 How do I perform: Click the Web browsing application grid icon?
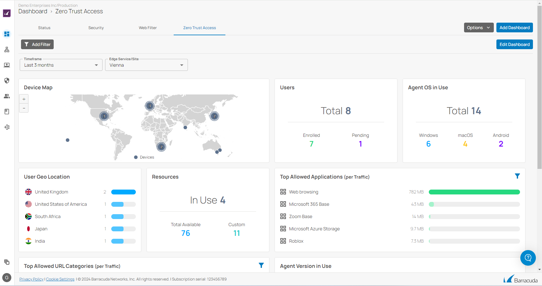point(283,192)
